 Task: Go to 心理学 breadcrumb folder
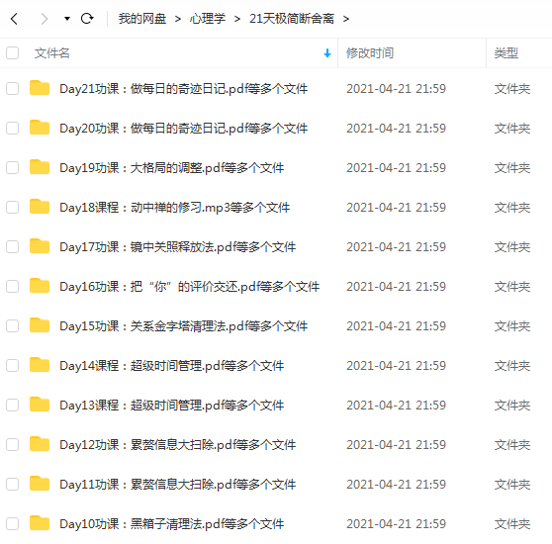tap(208, 19)
